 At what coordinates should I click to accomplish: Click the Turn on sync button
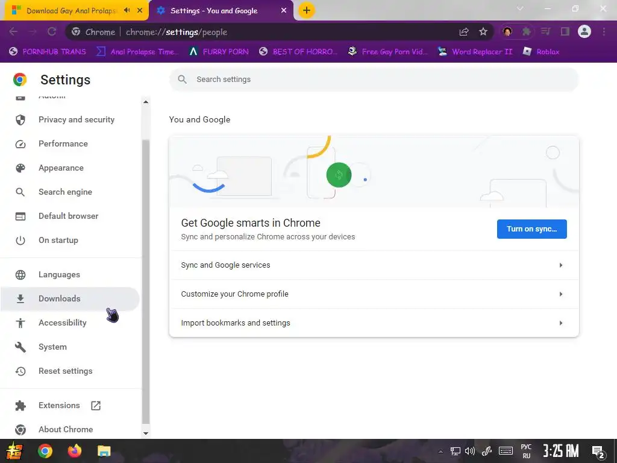[531, 229]
